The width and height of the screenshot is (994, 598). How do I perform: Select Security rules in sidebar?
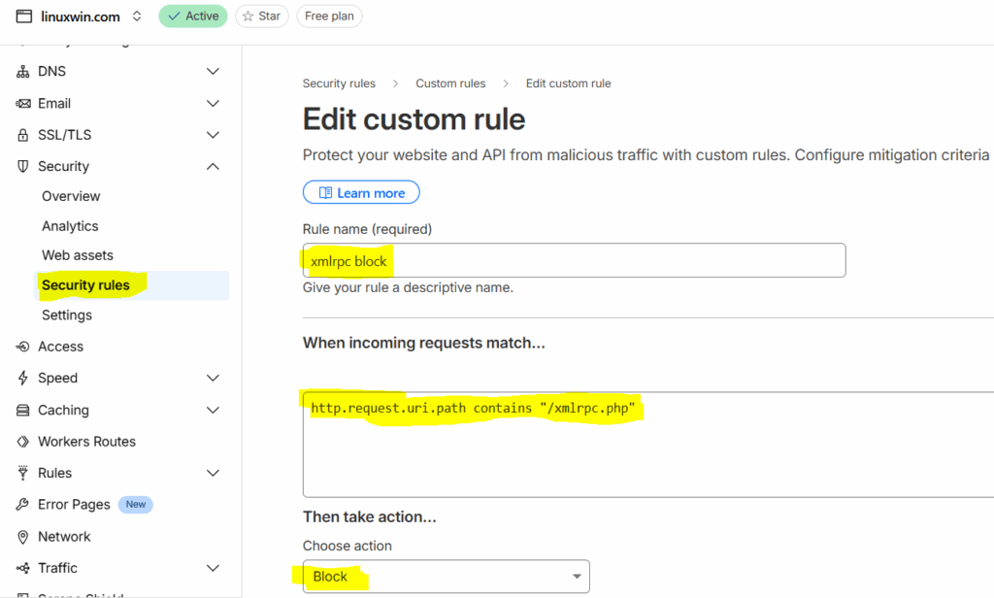coord(131,285)
